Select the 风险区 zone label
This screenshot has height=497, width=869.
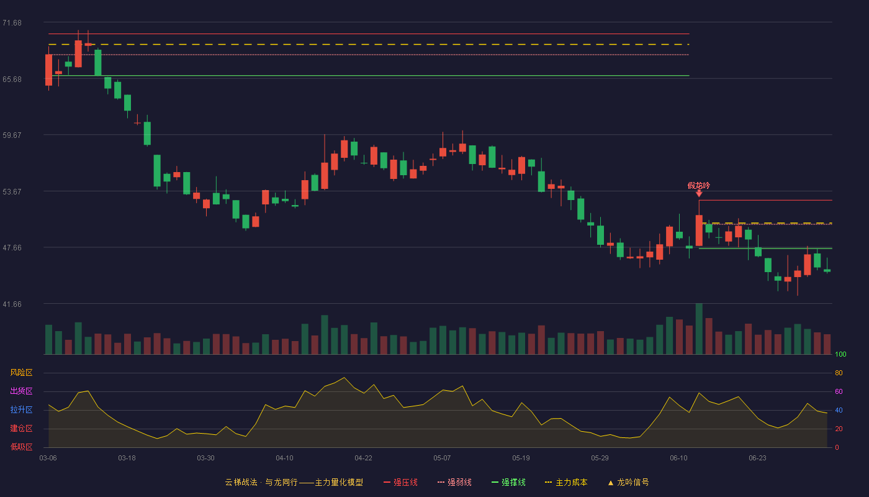tap(22, 373)
